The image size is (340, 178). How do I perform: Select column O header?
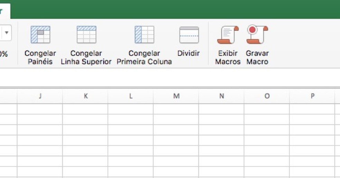point(267,96)
